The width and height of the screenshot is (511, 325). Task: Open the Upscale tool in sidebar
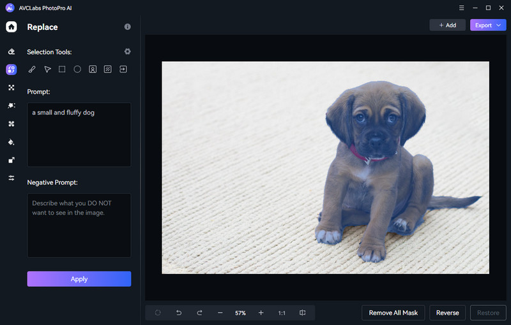11,160
